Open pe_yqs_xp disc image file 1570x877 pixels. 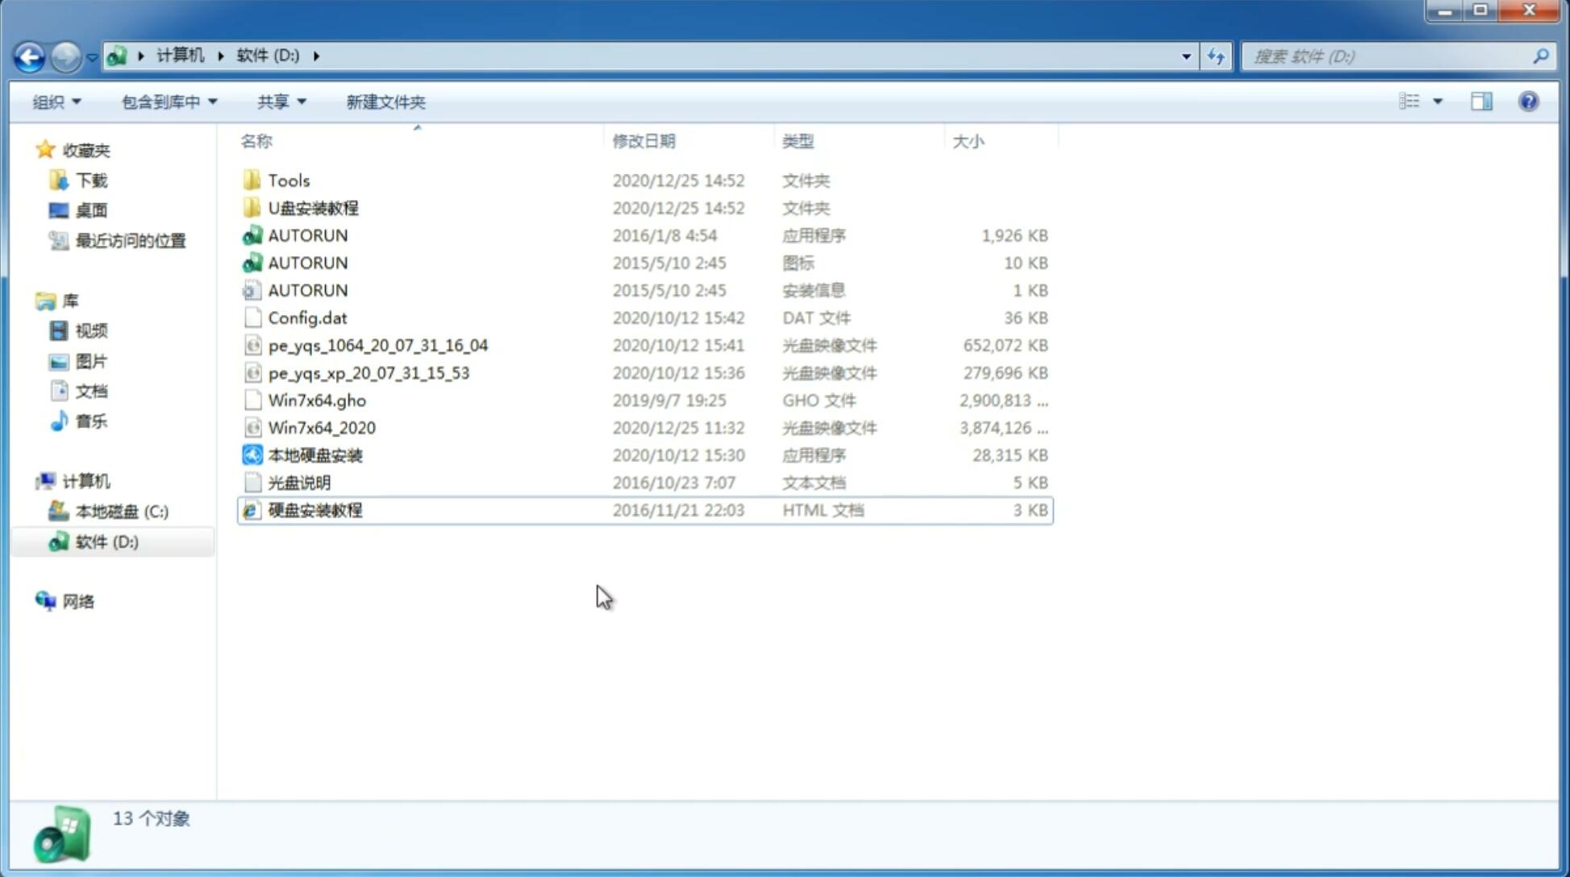[369, 372]
